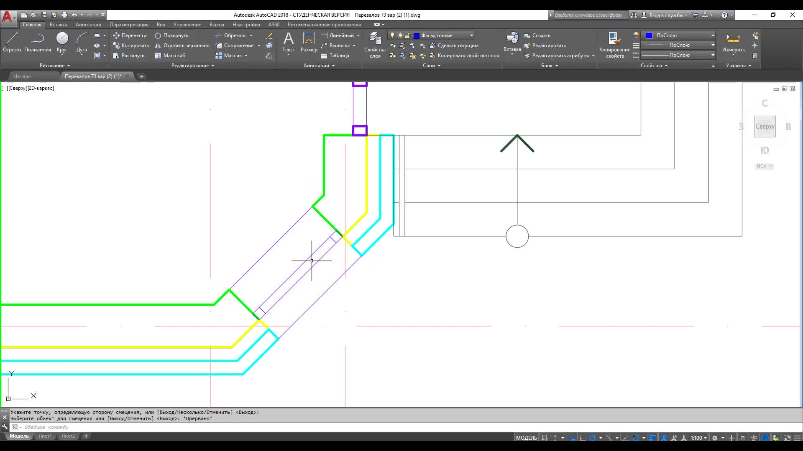Toggle layer on/off lightbulb in layer dropdown
Viewport: 803px width, 451px height.
pyautogui.click(x=392, y=35)
